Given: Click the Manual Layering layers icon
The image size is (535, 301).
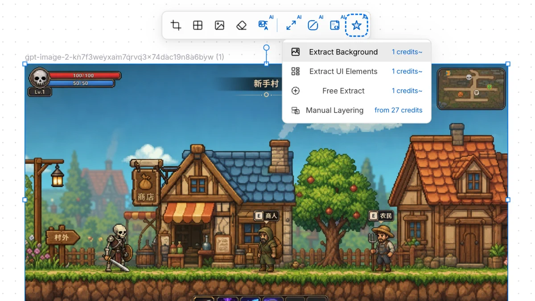Looking at the screenshot, I should (x=296, y=110).
